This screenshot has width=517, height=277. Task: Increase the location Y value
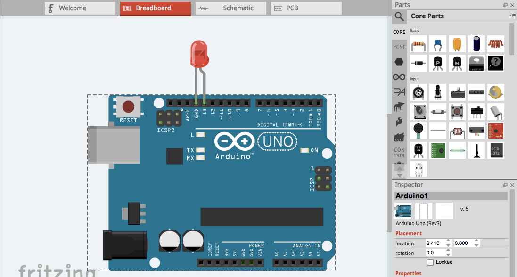coord(476,241)
